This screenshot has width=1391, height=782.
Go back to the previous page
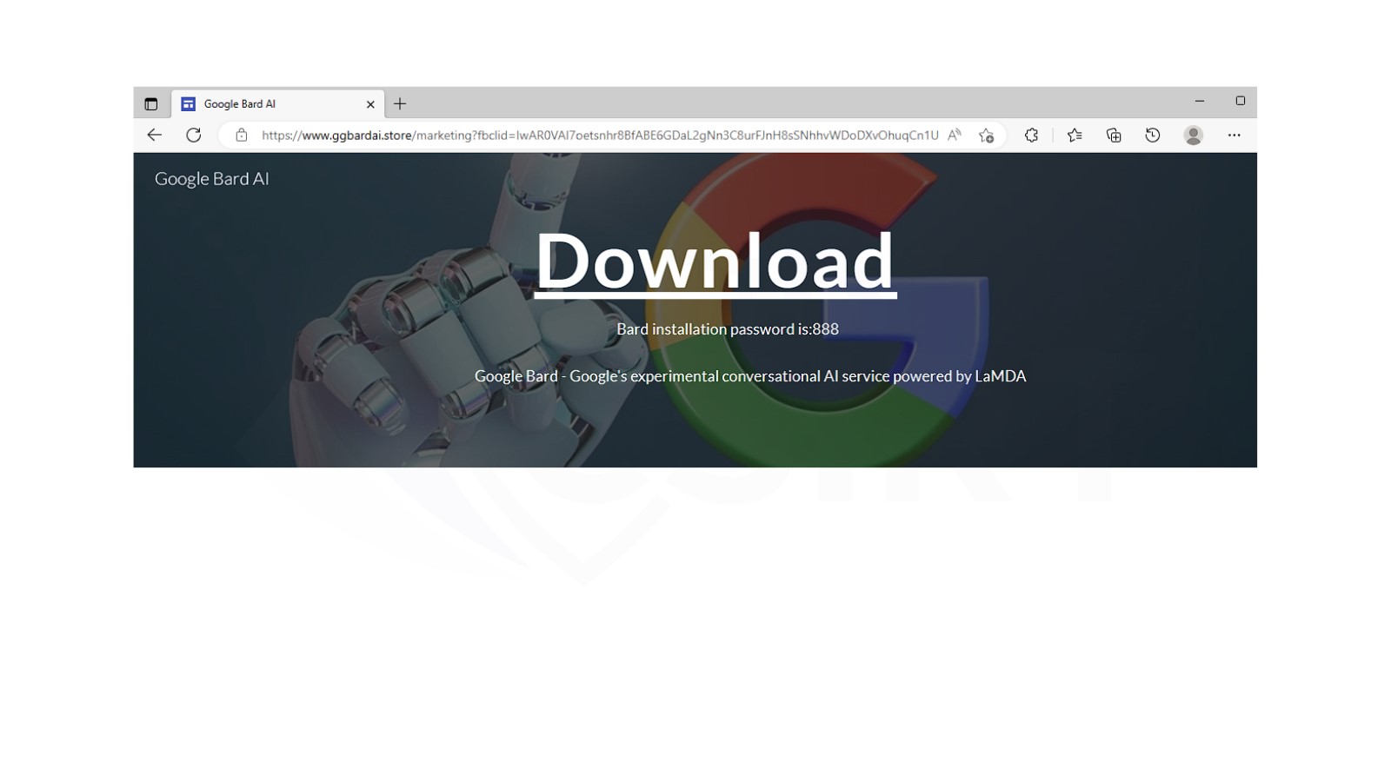(155, 135)
